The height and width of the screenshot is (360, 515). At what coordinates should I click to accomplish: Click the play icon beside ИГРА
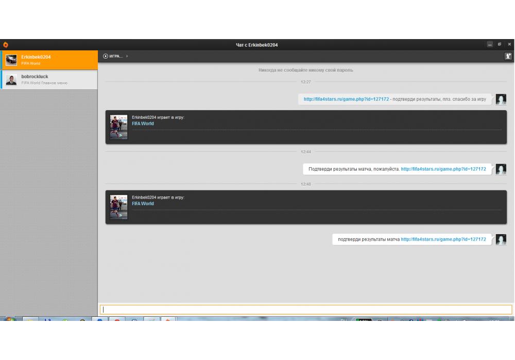(x=106, y=56)
